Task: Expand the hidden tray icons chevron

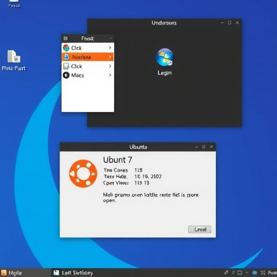Action: click(247, 273)
